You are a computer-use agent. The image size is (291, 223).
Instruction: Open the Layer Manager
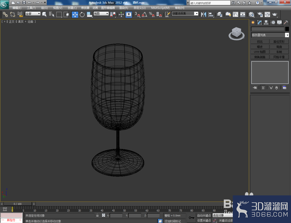point(219,14)
